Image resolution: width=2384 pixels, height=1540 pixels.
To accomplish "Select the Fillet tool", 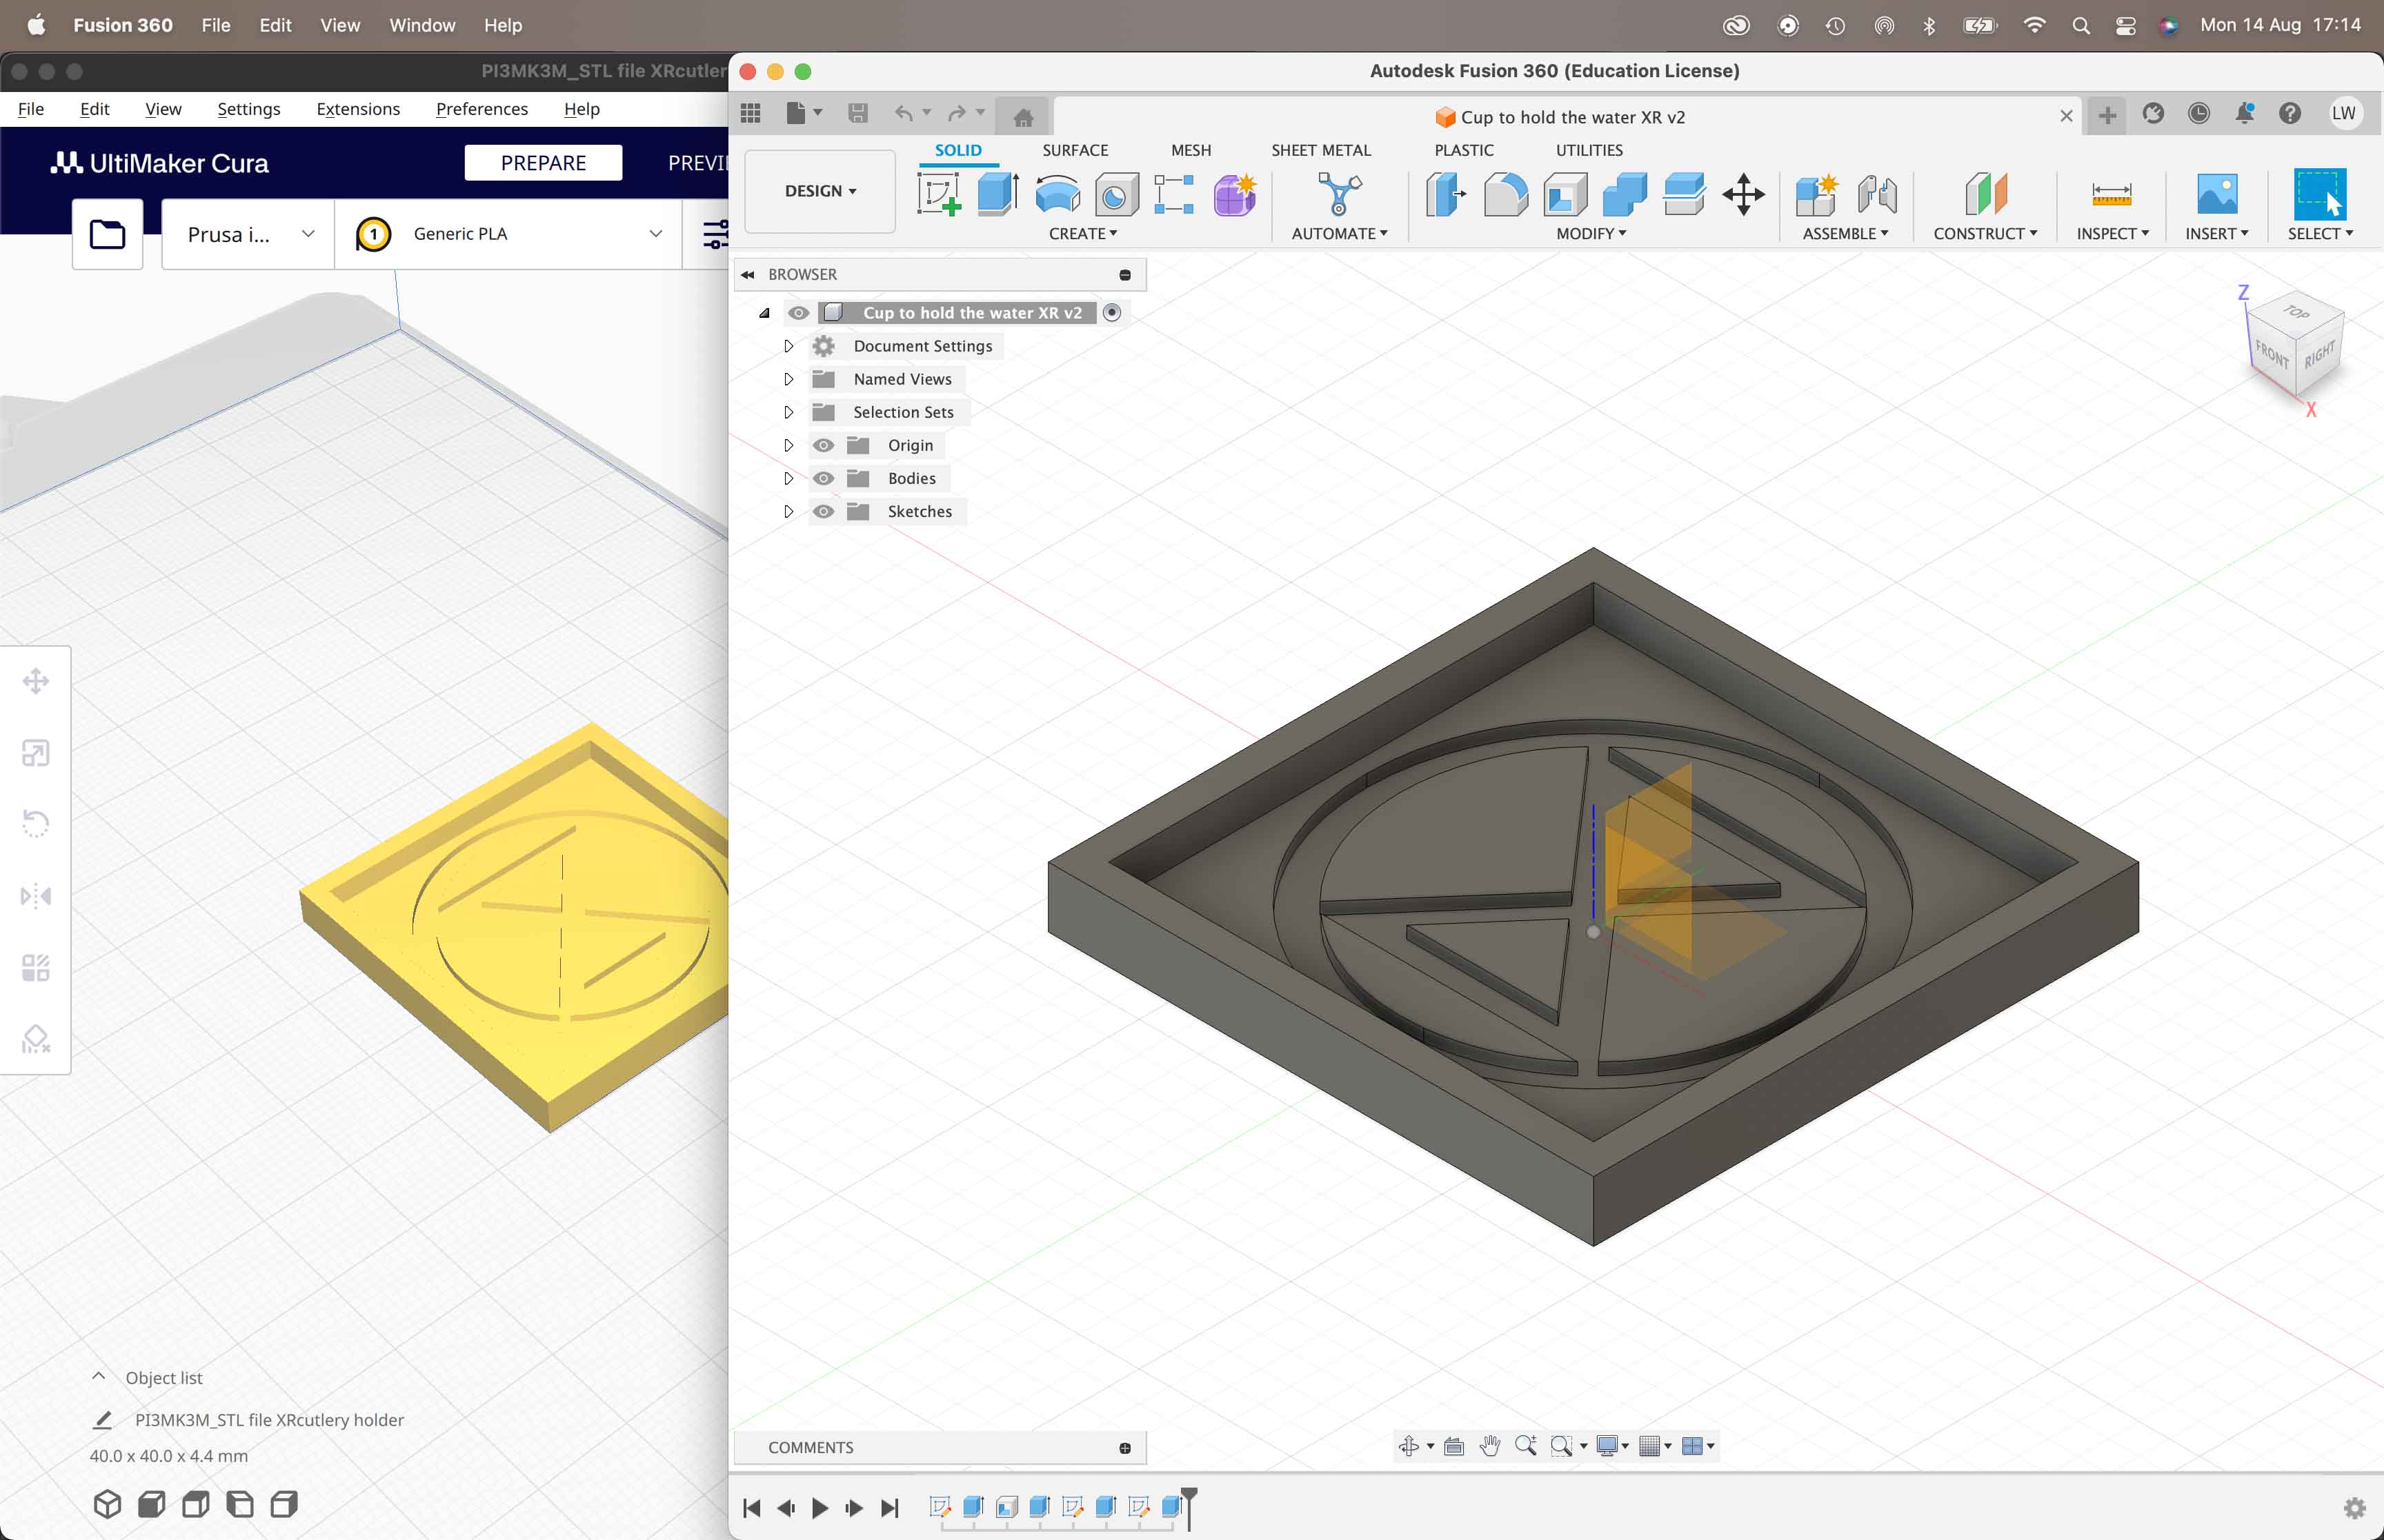I will (x=1506, y=193).
